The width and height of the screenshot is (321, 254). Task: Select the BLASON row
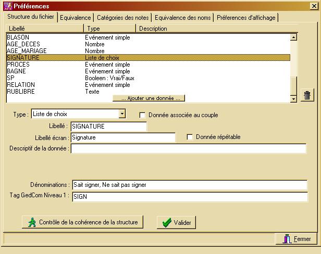[148, 37]
